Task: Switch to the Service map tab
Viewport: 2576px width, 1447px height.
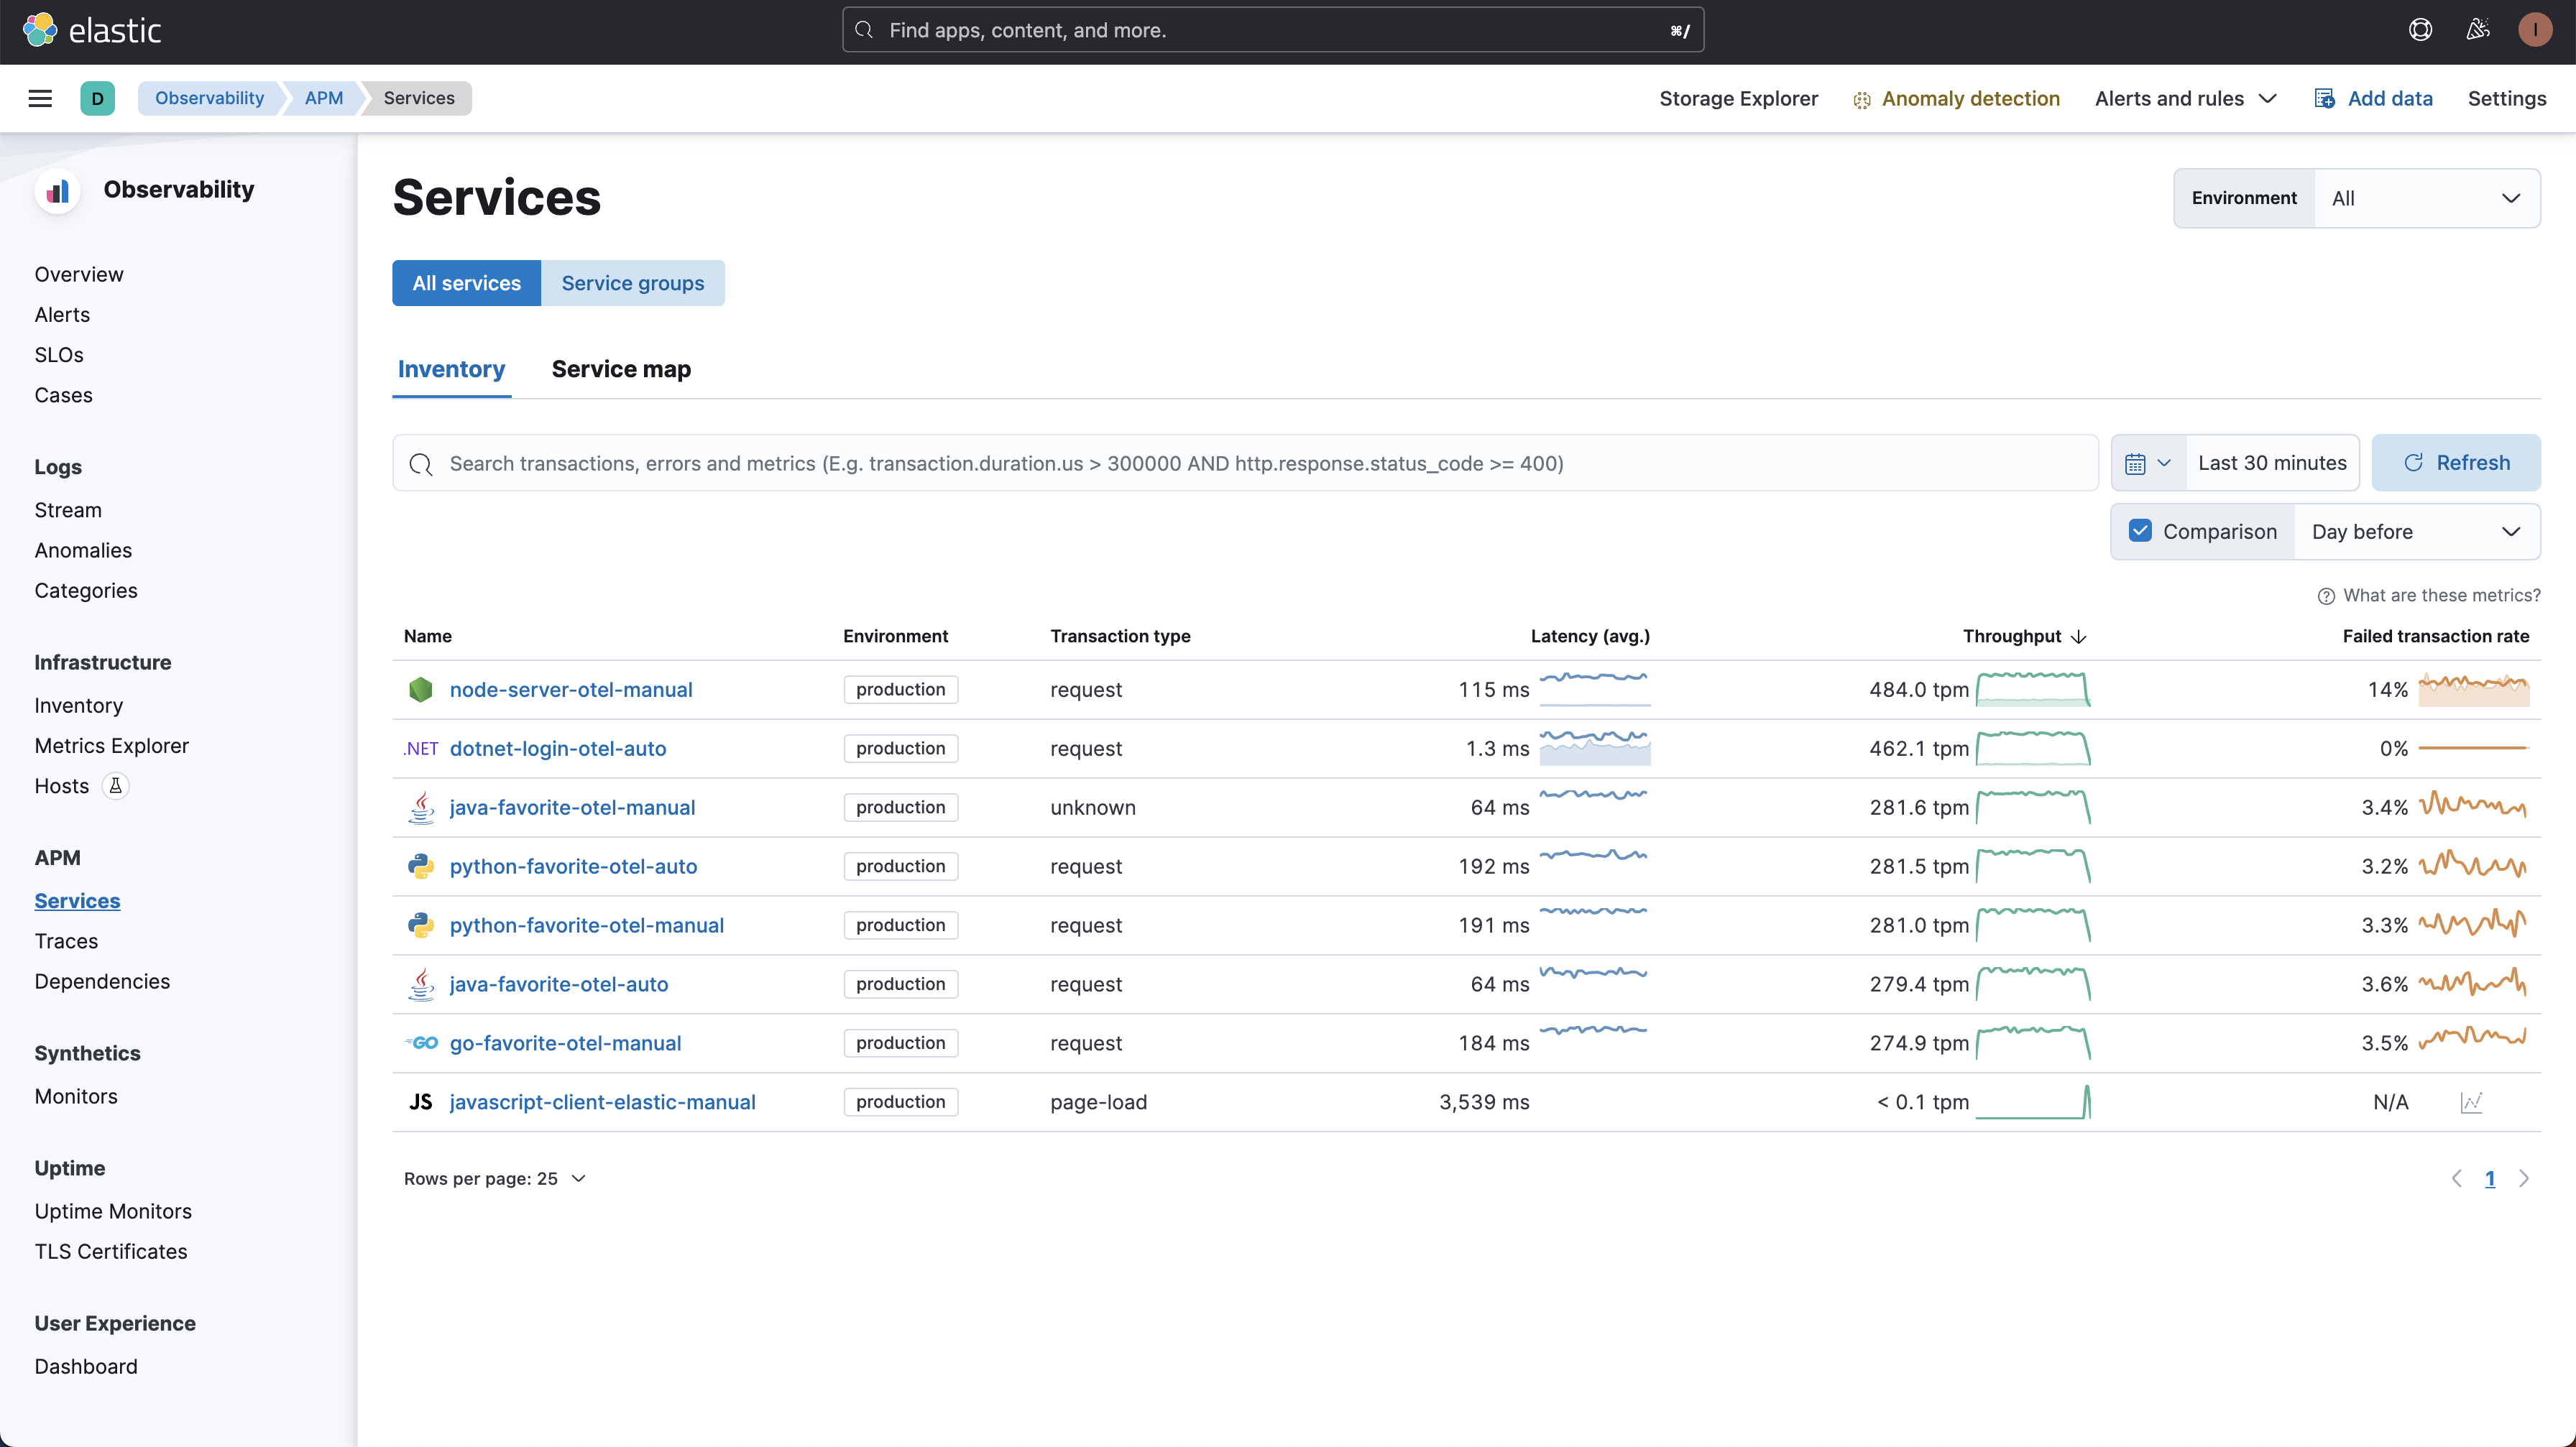Action: coord(621,369)
